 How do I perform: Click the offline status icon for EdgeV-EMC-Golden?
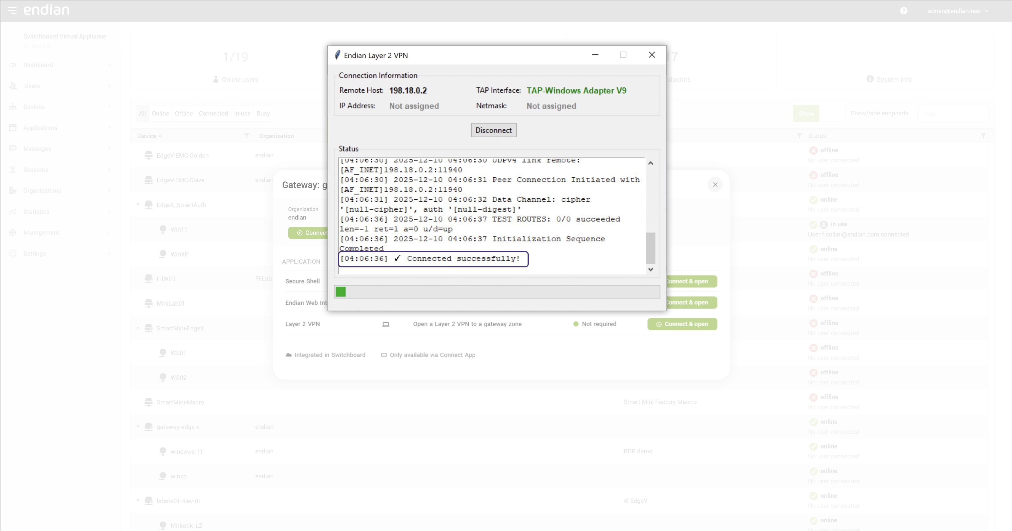click(813, 151)
